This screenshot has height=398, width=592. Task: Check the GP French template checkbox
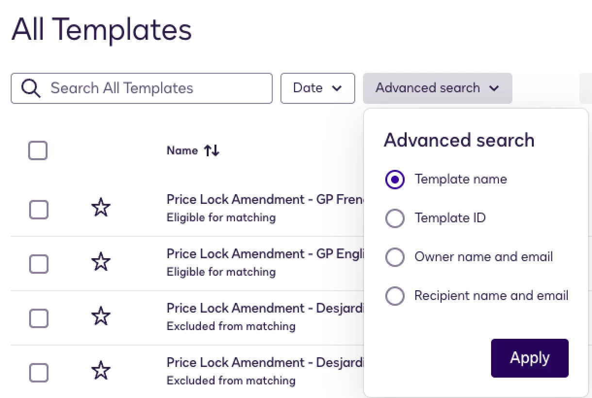tap(39, 210)
